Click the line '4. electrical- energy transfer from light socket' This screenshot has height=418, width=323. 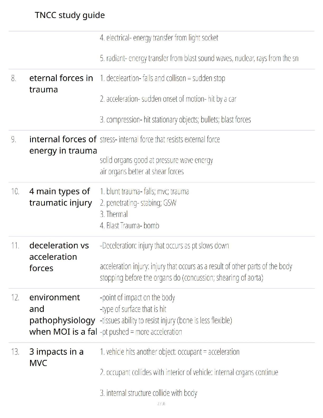pyautogui.click(x=159, y=38)
